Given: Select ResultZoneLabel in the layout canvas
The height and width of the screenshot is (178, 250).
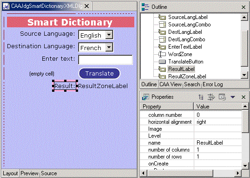Looking at the screenshot, I should pos(103,86).
